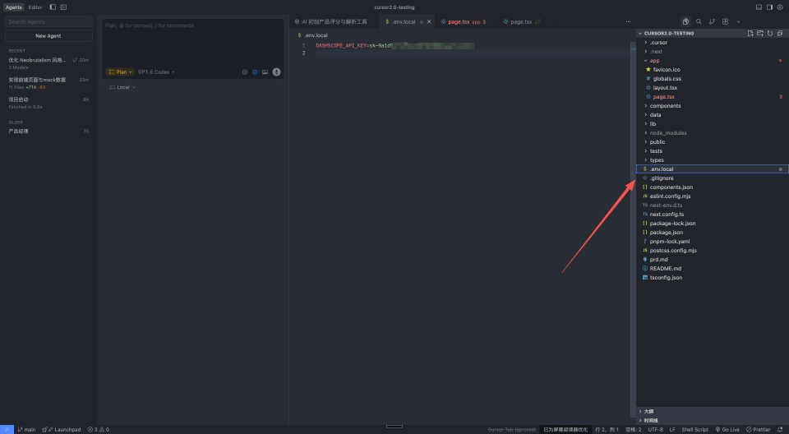Click the New File icon in explorer

click(750, 34)
